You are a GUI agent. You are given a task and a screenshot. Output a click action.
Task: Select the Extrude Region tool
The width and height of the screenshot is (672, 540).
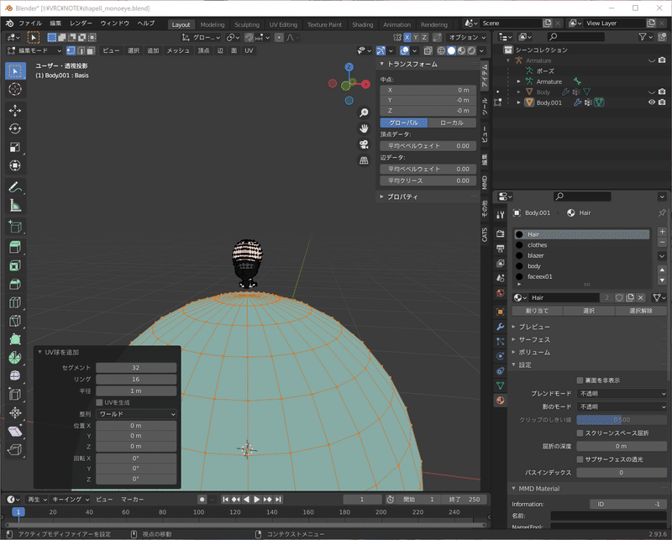click(15, 247)
